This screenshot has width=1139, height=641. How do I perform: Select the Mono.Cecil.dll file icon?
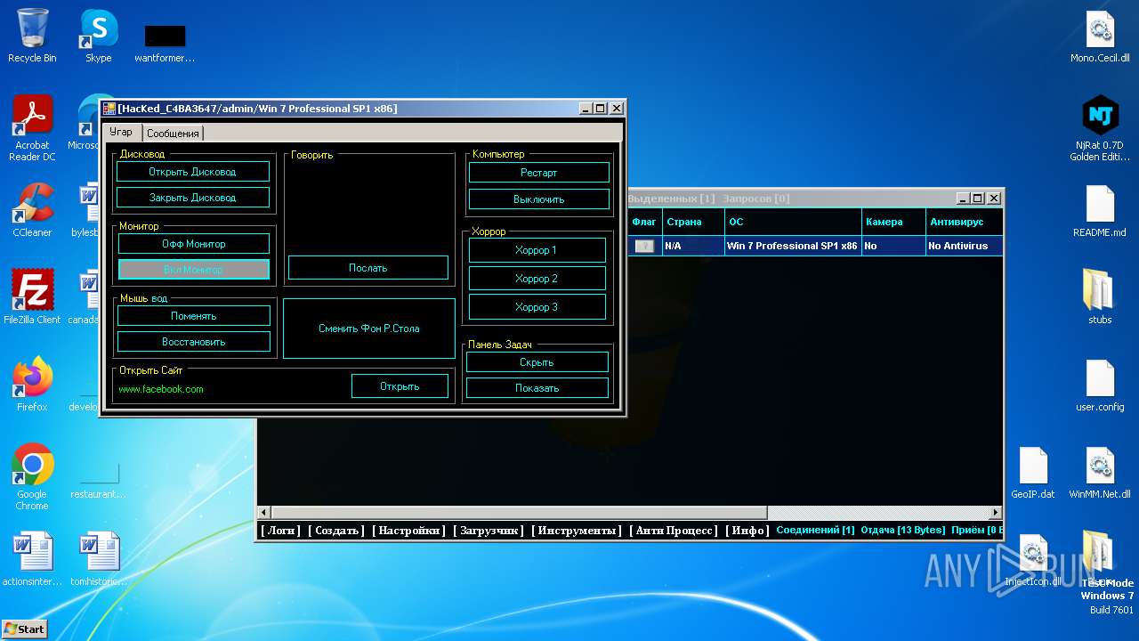[x=1100, y=36]
